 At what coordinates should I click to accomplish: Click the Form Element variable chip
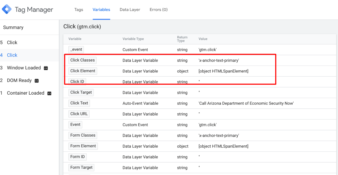pyautogui.click(x=83, y=146)
